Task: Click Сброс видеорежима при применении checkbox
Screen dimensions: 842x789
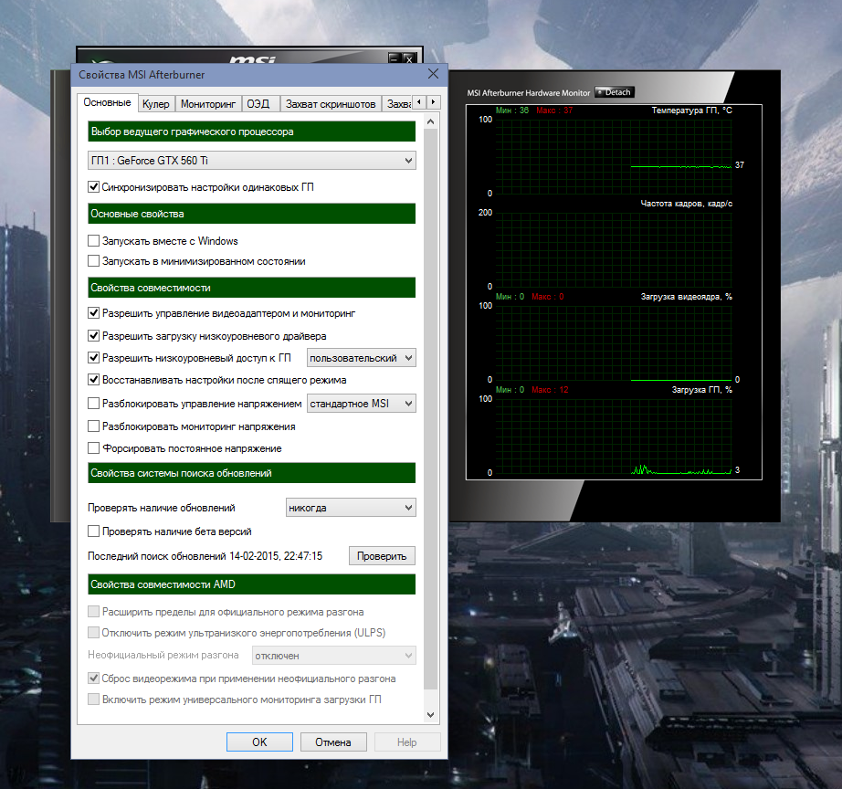Action: (x=93, y=679)
